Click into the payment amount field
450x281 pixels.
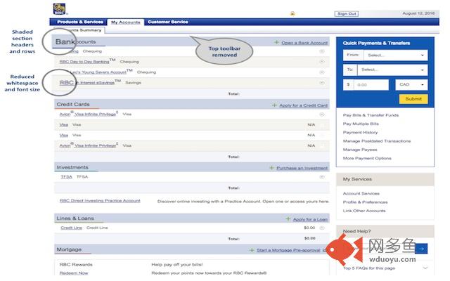(371, 85)
